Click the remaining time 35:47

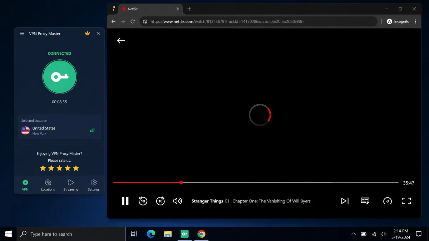pyautogui.click(x=409, y=183)
